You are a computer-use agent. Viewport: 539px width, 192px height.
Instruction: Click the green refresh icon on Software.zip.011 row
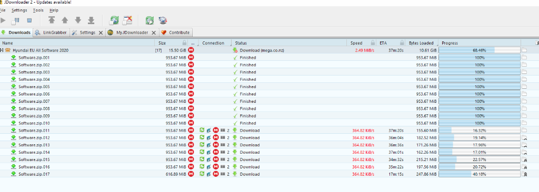202,131
